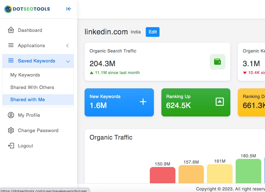Click the green triangle beside 11.1M
Screen dimensions: 265x192
[91, 73]
